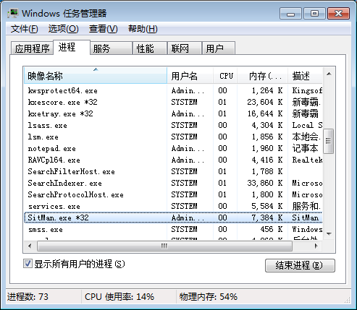This screenshot has width=357, height=310.
Task: Click horizontal scrollbar left arrow
Action: [30, 246]
